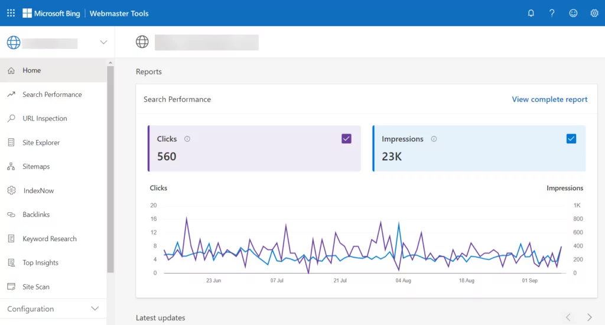
Task: Open the app launcher grid icon
Action: tap(11, 13)
